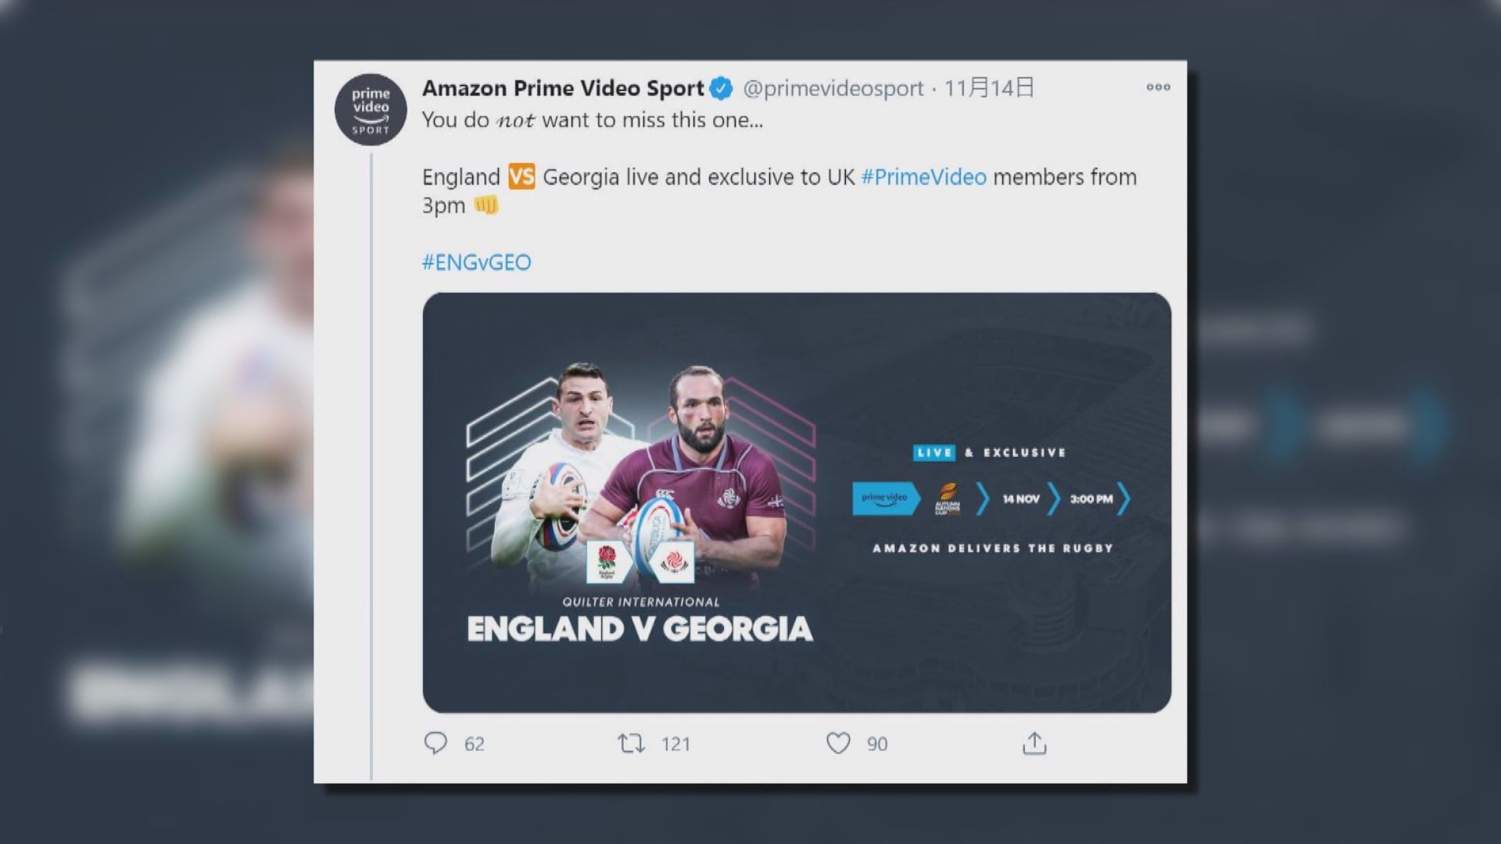1501x844 pixels.
Task: Click the fist emoji after 3pm
Action: click(486, 206)
